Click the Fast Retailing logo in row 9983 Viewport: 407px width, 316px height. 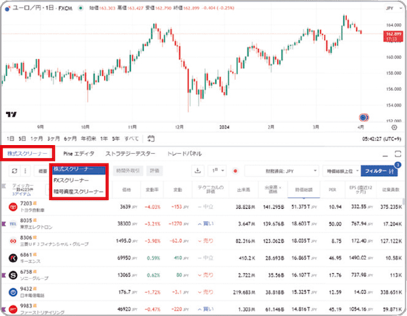click(x=13, y=309)
